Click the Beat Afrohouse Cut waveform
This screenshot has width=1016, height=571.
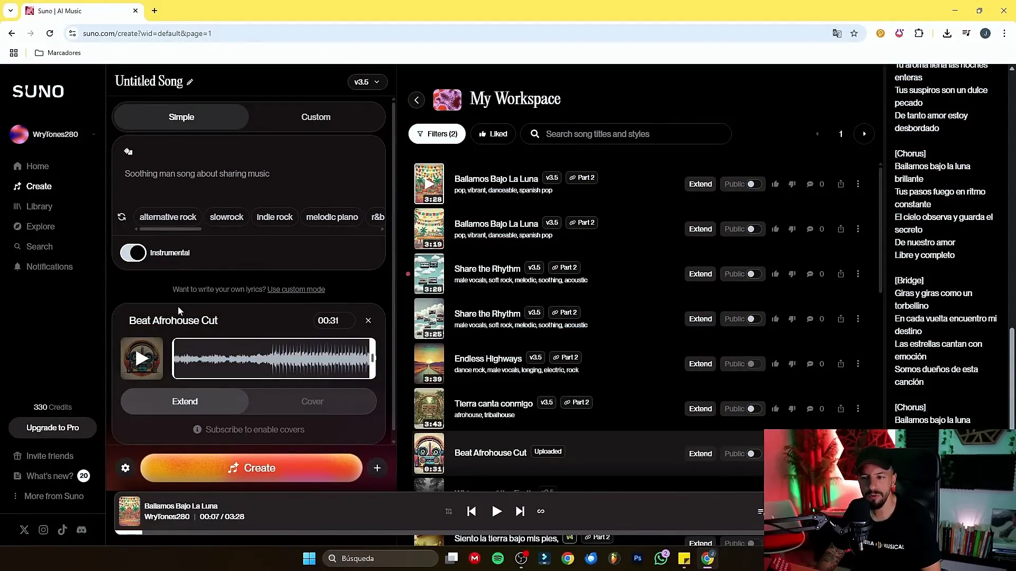(274, 358)
